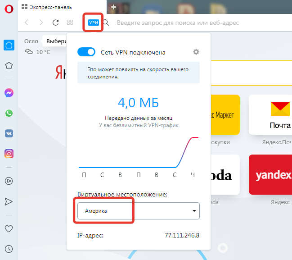Open the virtual location Америка dropdown
This screenshot has width=292, height=260.
(139, 211)
